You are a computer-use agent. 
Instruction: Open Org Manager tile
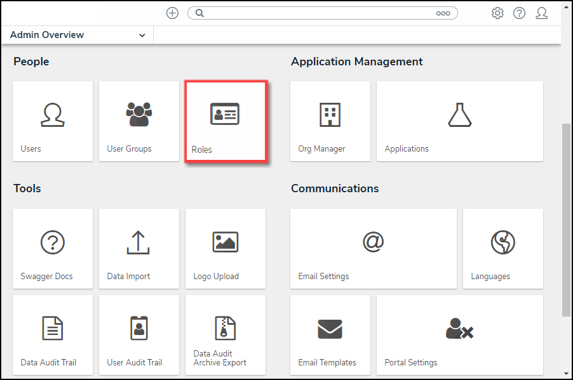coord(330,121)
